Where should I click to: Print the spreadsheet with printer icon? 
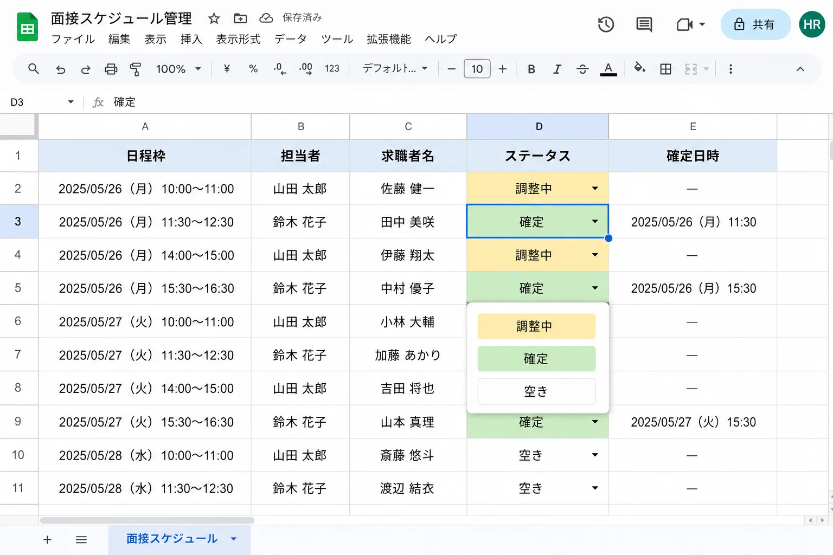click(x=111, y=69)
